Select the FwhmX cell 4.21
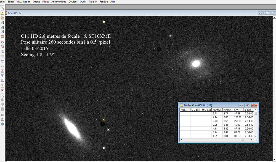Viewport: 276px width, 162px height. point(217,136)
